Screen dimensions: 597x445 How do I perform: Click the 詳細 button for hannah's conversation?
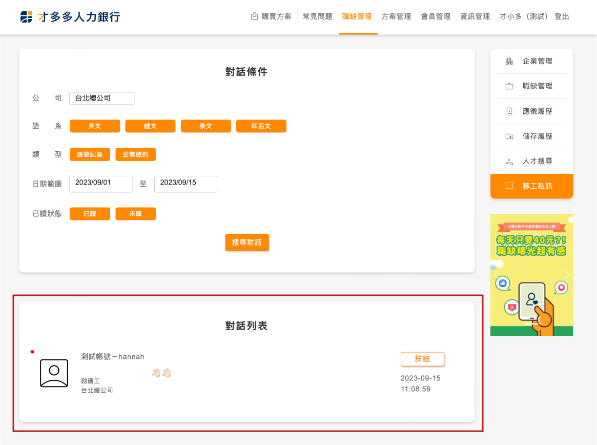tap(422, 359)
